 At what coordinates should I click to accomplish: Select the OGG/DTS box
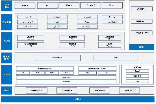click(x=138, y=76)
